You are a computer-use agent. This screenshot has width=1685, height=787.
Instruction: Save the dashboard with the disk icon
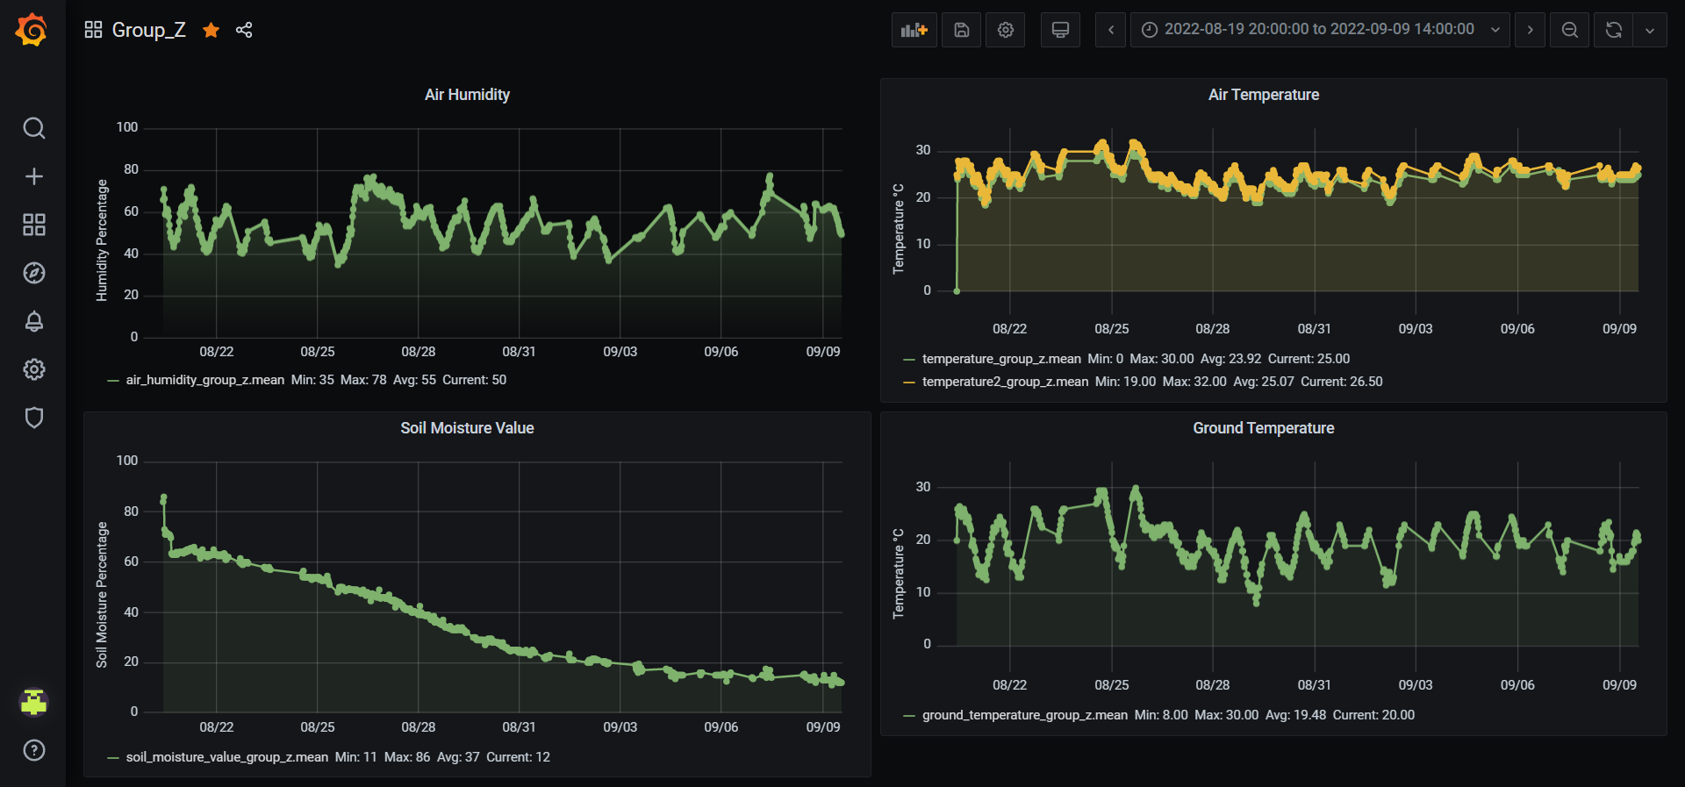[x=961, y=30]
